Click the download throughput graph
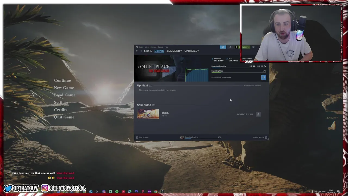Image resolution: width=348 pixels, height=196 pixels. pos(197,75)
